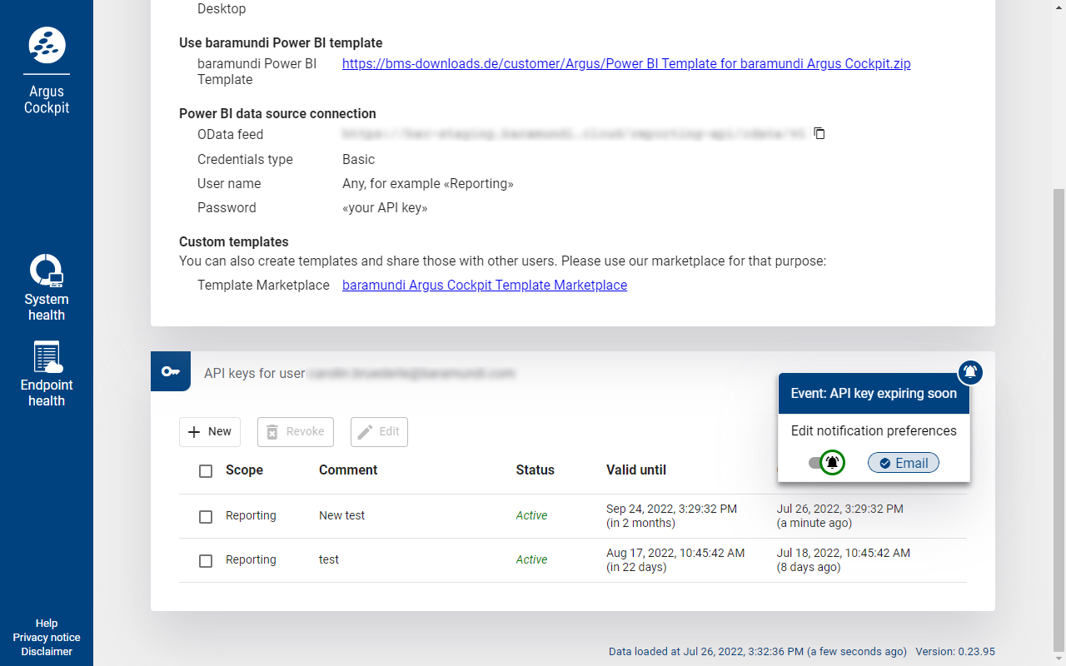Image resolution: width=1066 pixels, height=666 pixels.
Task: Open the Privacy notice link
Action: pos(47,637)
